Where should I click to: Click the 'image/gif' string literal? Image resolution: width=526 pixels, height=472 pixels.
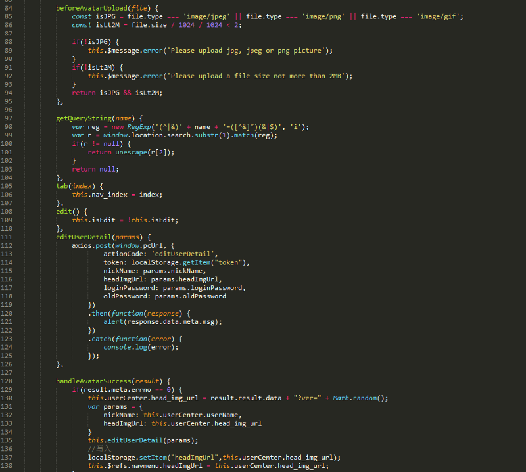click(x=439, y=16)
